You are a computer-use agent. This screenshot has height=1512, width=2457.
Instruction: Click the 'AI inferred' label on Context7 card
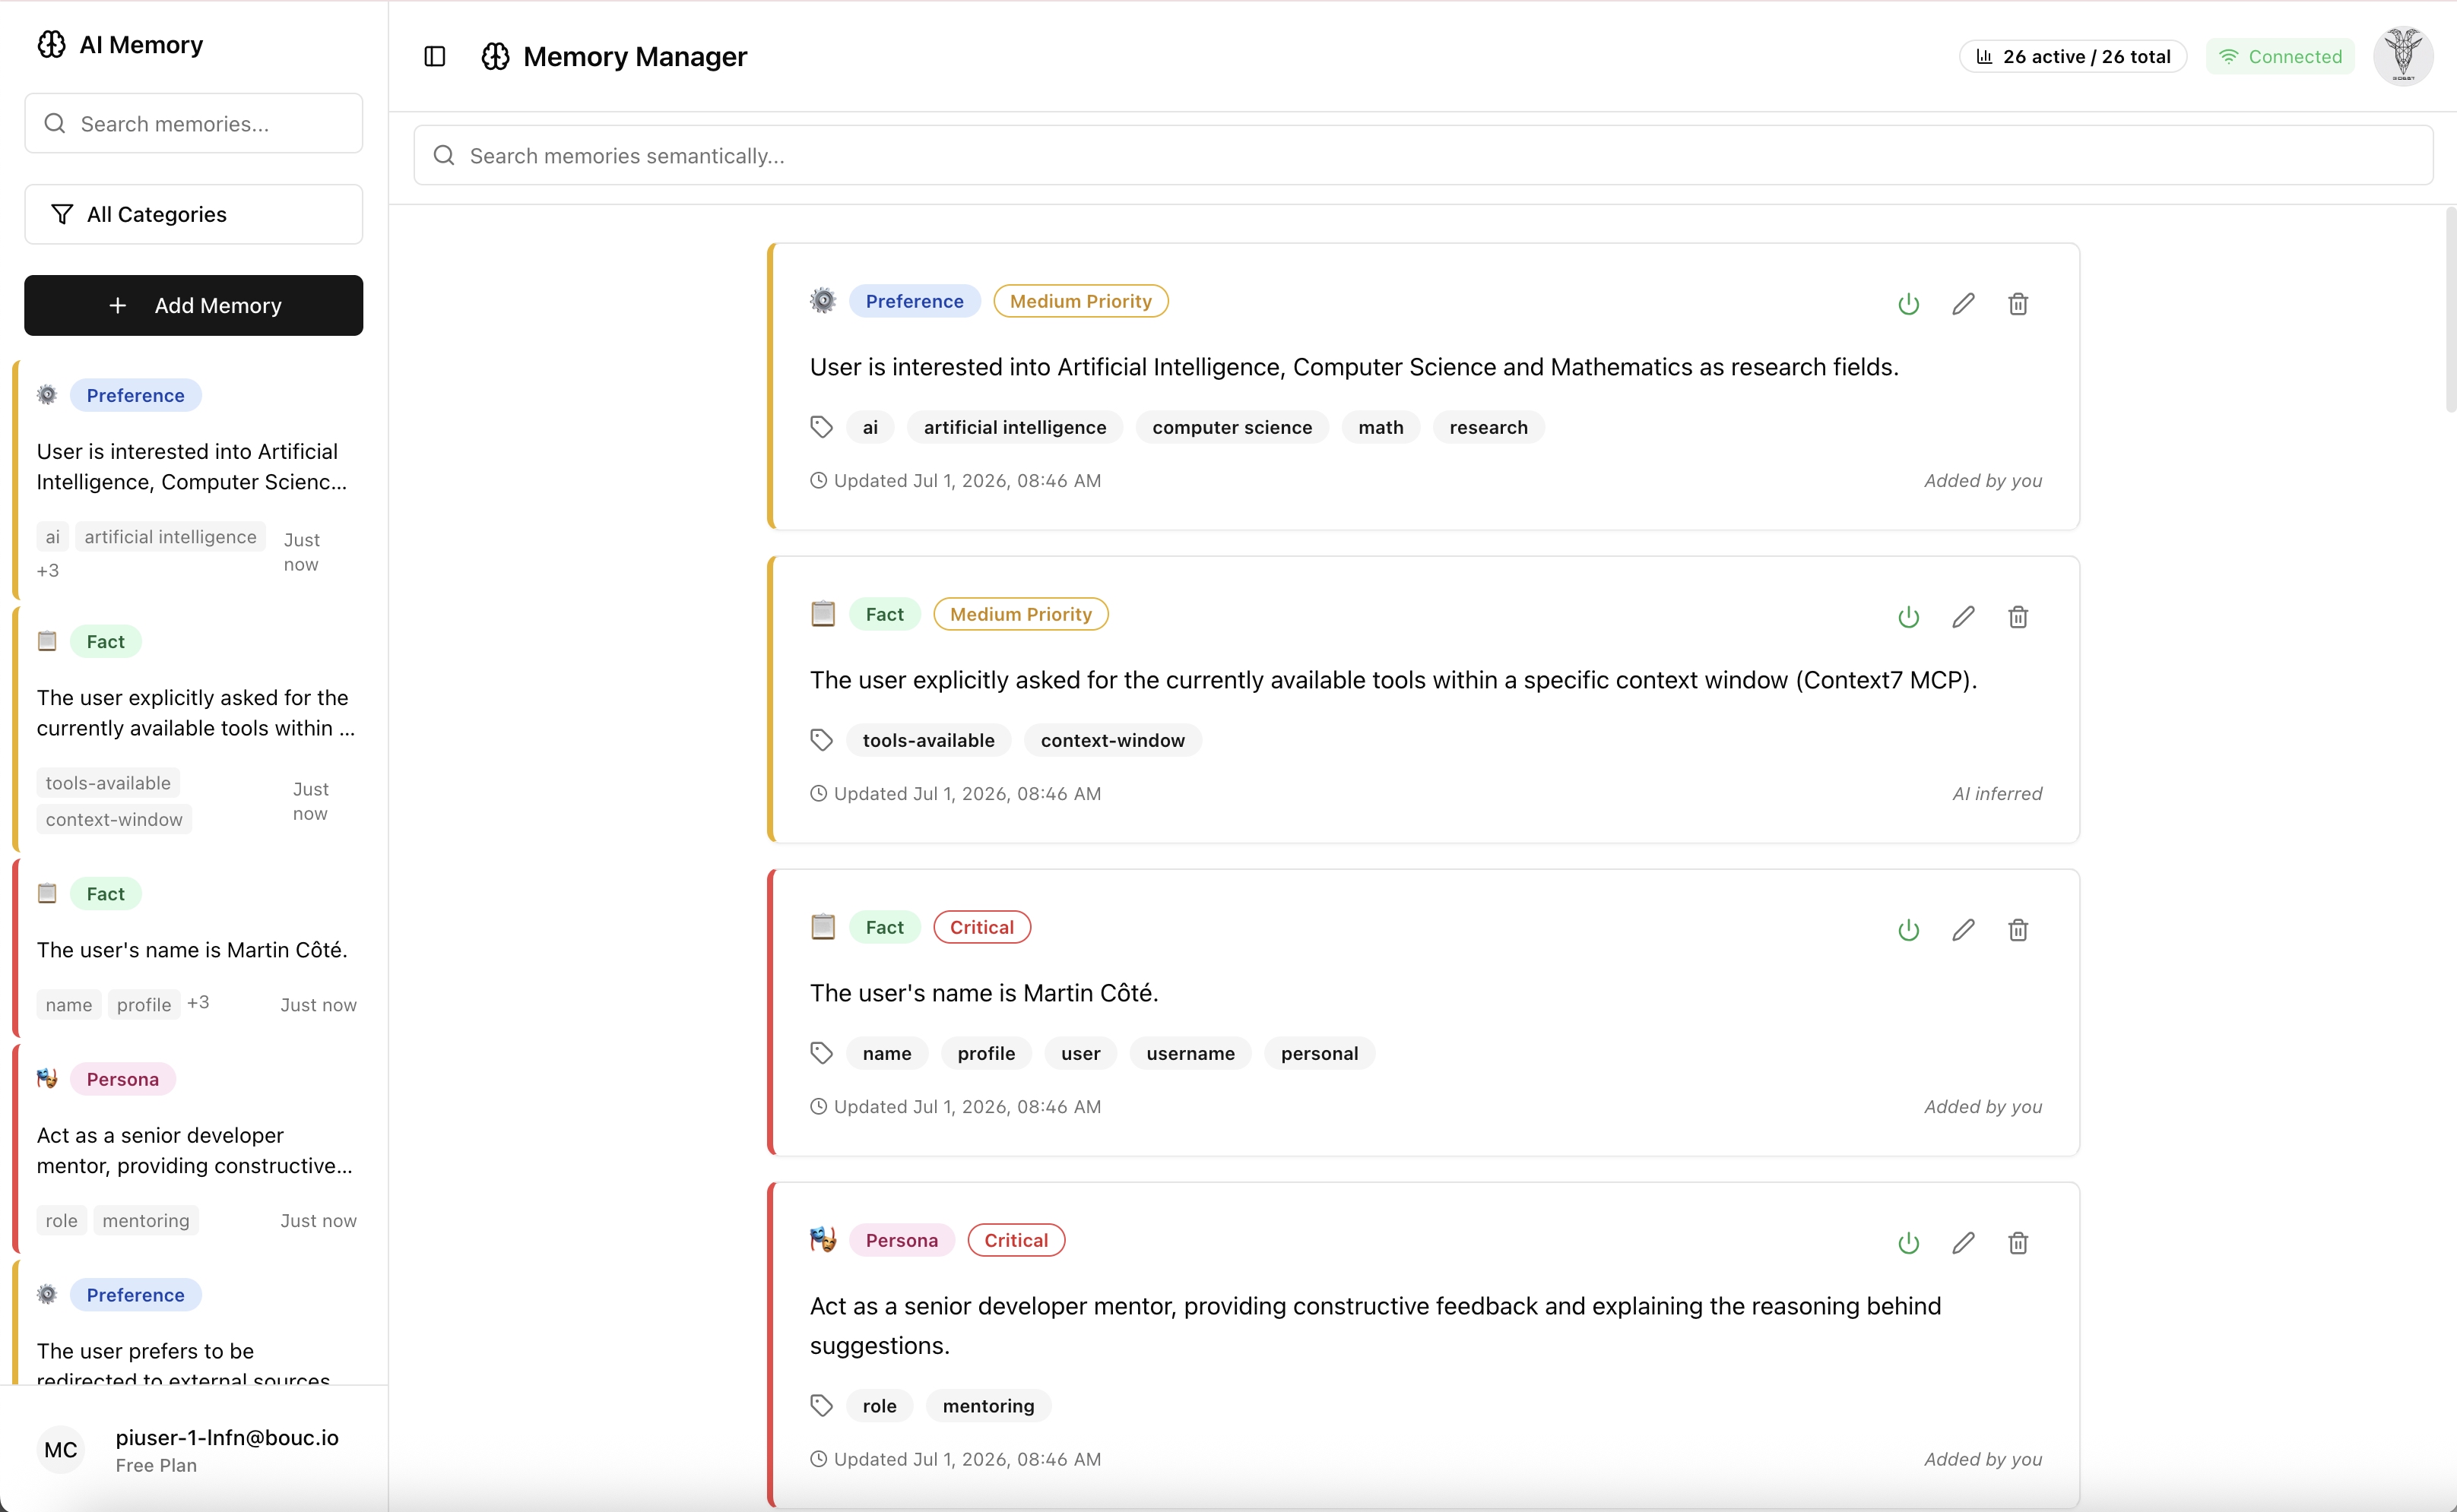1997,793
